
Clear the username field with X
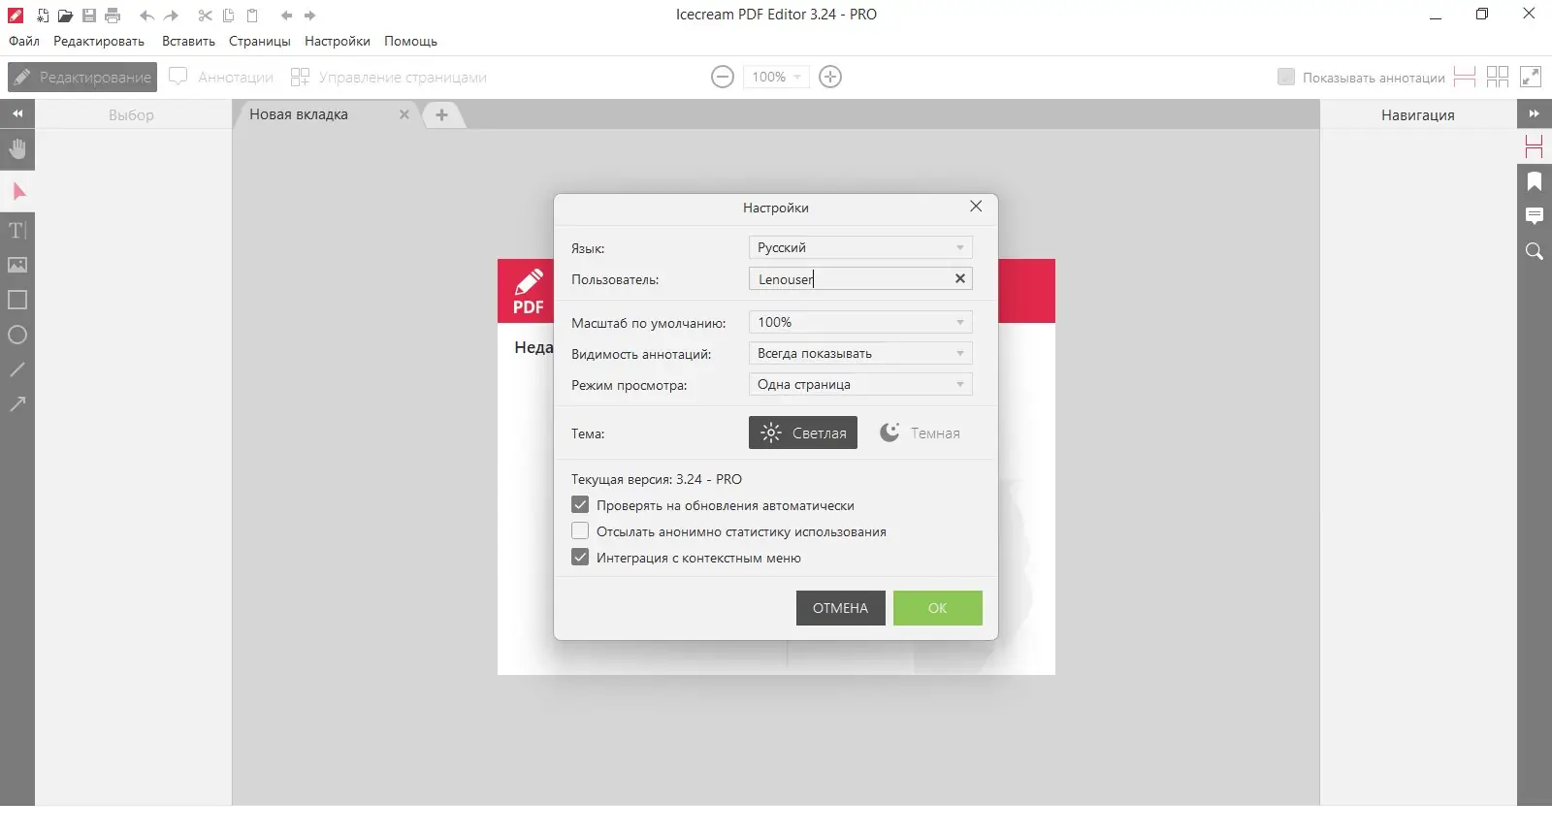point(960,278)
